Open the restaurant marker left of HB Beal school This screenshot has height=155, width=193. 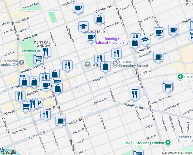point(116,54)
